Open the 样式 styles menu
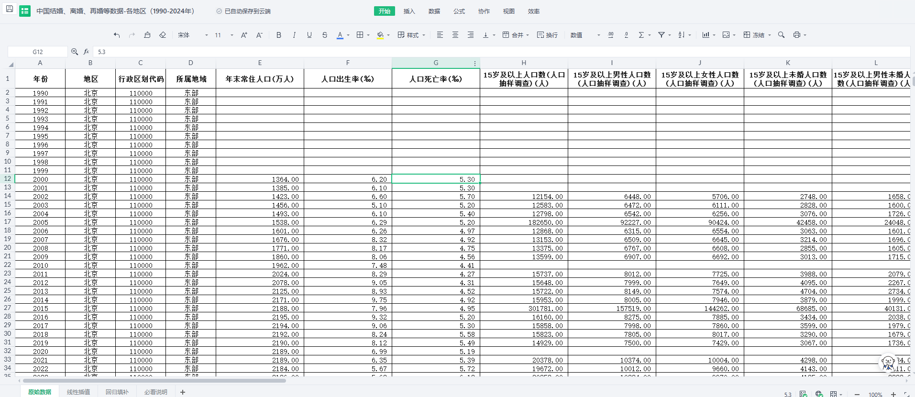 click(411, 35)
